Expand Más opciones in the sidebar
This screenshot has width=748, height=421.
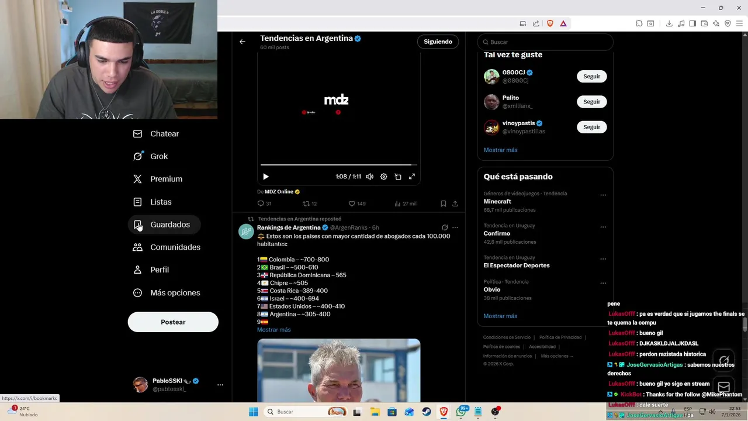pos(167,292)
